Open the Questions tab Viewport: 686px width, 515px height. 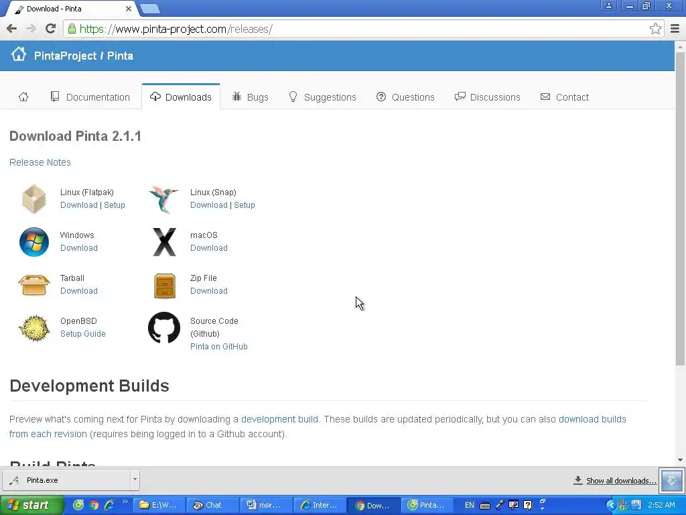(x=405, y=97)
